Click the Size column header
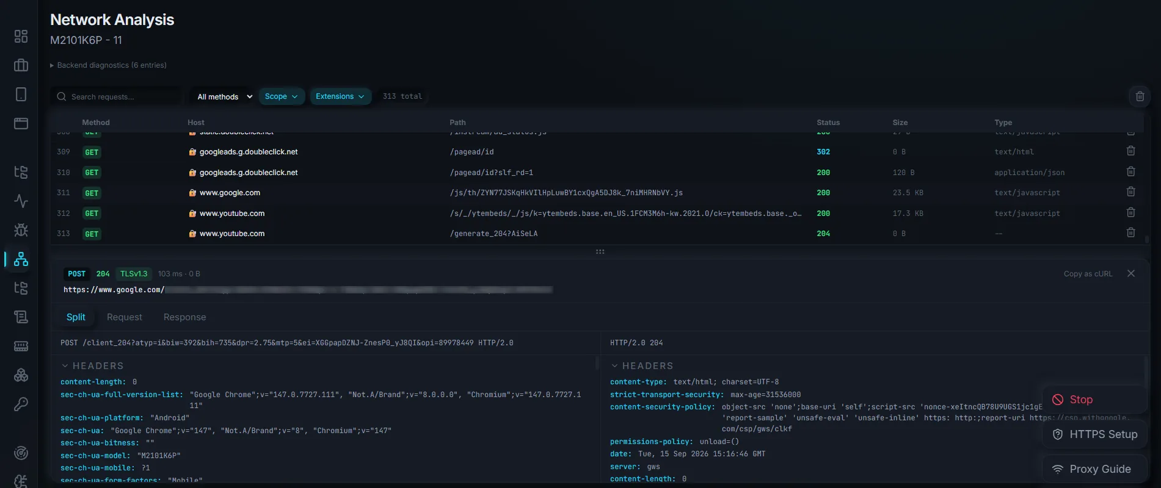Viewport: 1161px width, 488px height. [x=900, y=123]
